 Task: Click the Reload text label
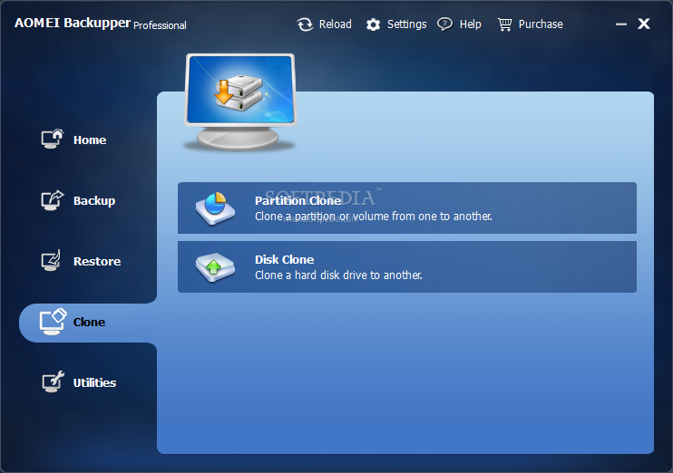[336, 24]
